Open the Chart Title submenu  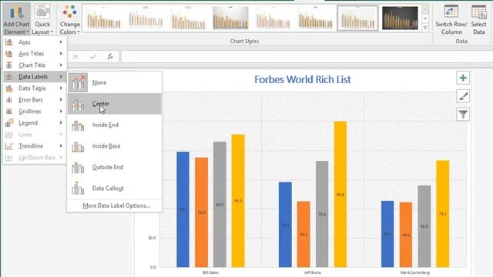34,65
